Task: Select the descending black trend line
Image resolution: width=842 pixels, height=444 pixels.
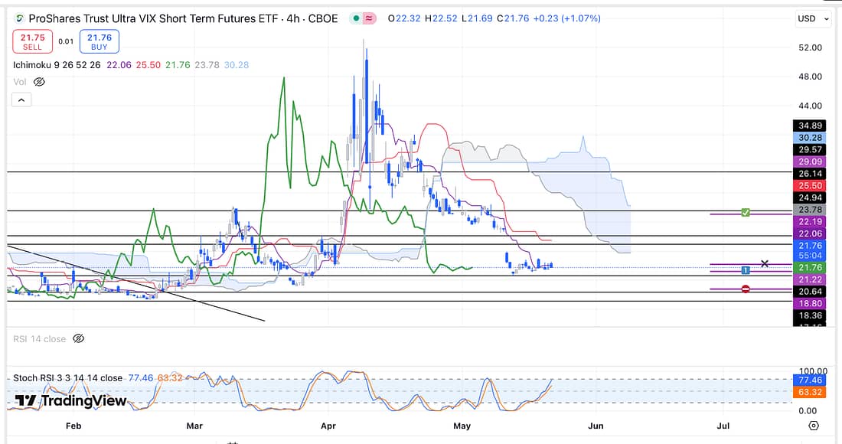Action: (135, 283)
